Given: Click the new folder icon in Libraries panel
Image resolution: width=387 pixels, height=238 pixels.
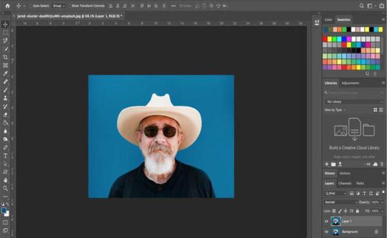Looking at the screenshot, I should (x=333, y=164).
